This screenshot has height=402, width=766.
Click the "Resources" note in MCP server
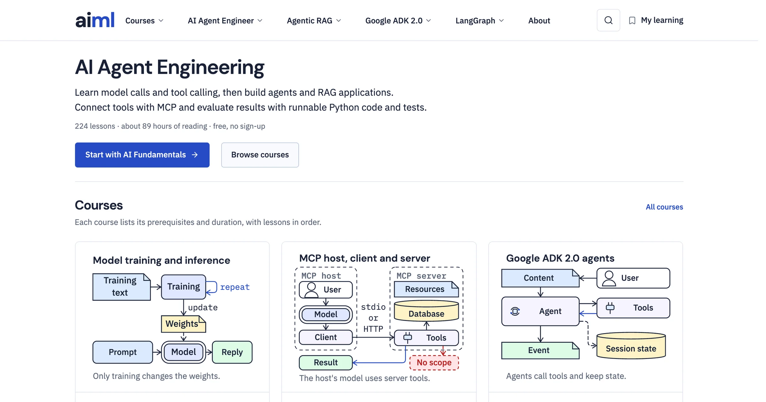[x=426, y=289]
